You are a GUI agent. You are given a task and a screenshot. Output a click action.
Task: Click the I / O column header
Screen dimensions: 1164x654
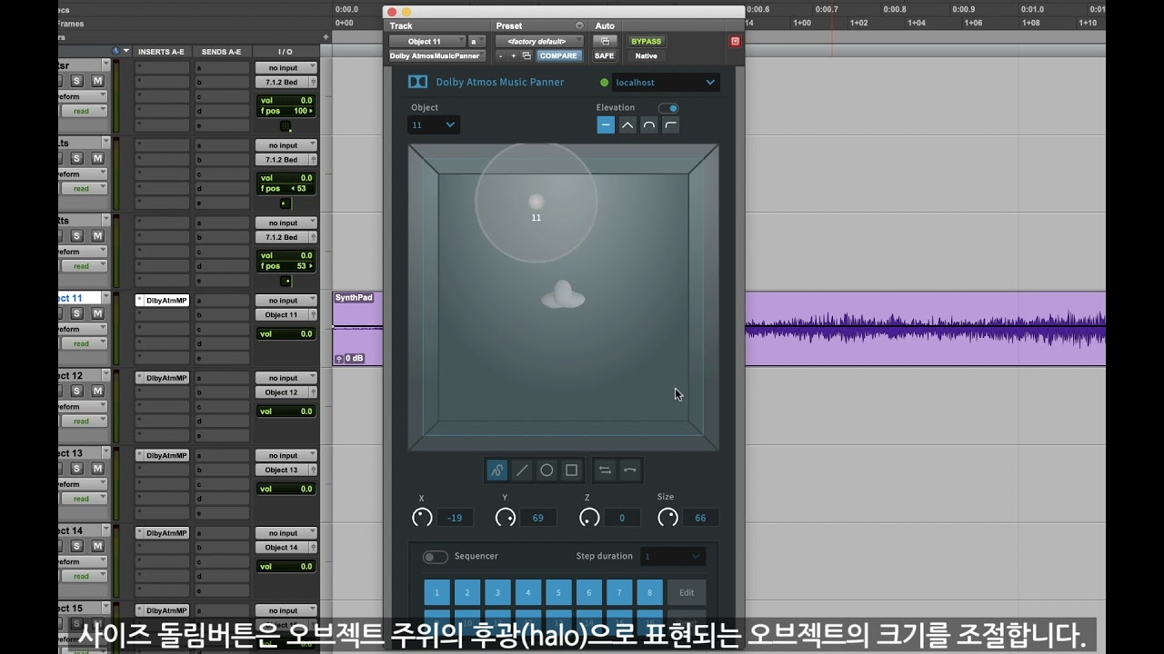[x=286, y=52]
